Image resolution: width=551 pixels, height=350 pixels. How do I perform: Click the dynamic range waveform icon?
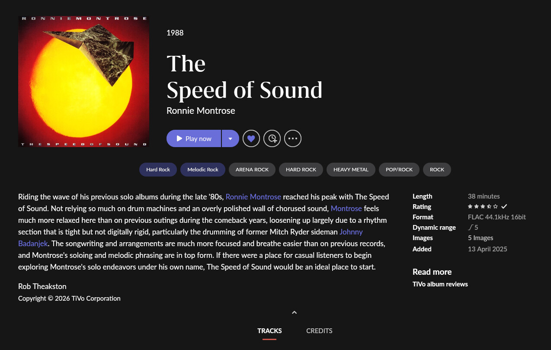pyautogui.click(x=470, y=227)
